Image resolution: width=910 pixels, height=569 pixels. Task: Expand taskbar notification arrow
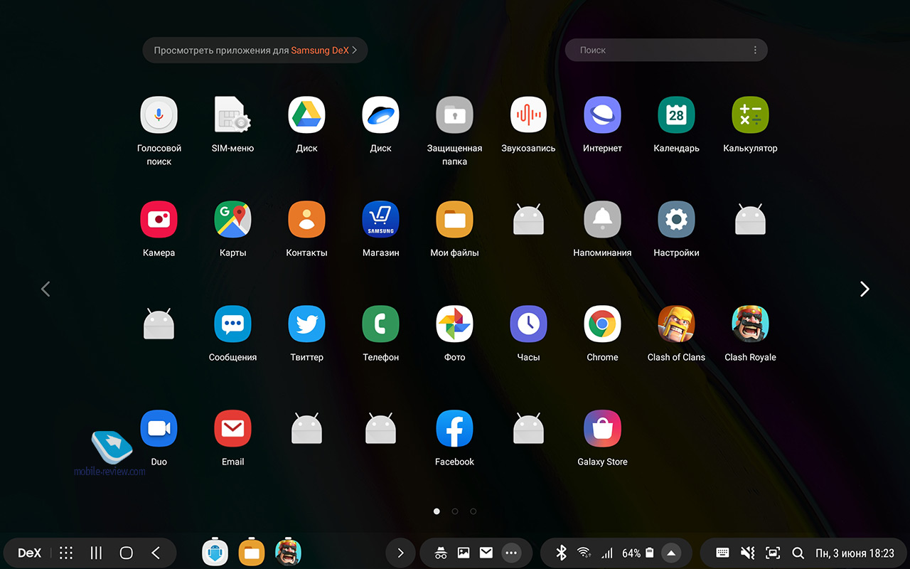coord(400,553)
